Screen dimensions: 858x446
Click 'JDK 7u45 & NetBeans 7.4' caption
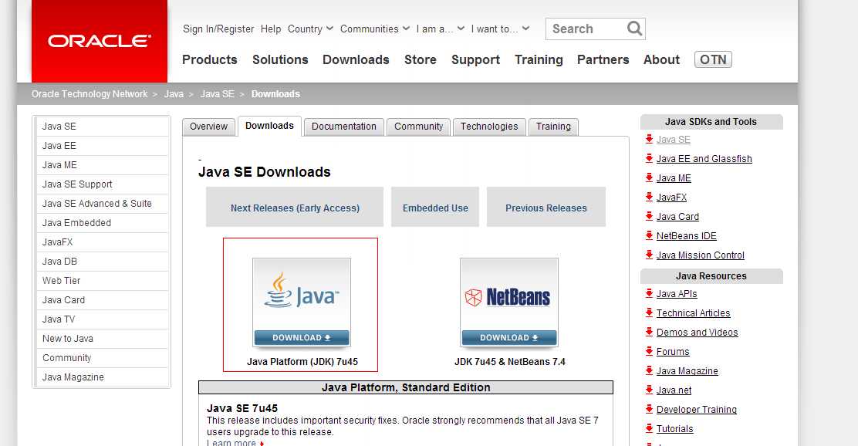(509, 362)
